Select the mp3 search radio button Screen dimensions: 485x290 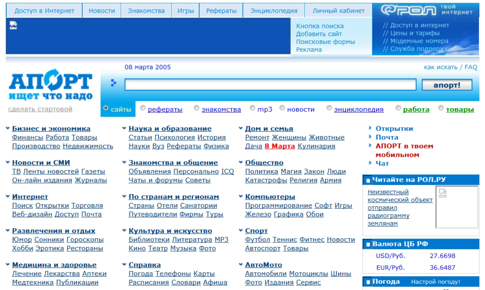(252, 108)
